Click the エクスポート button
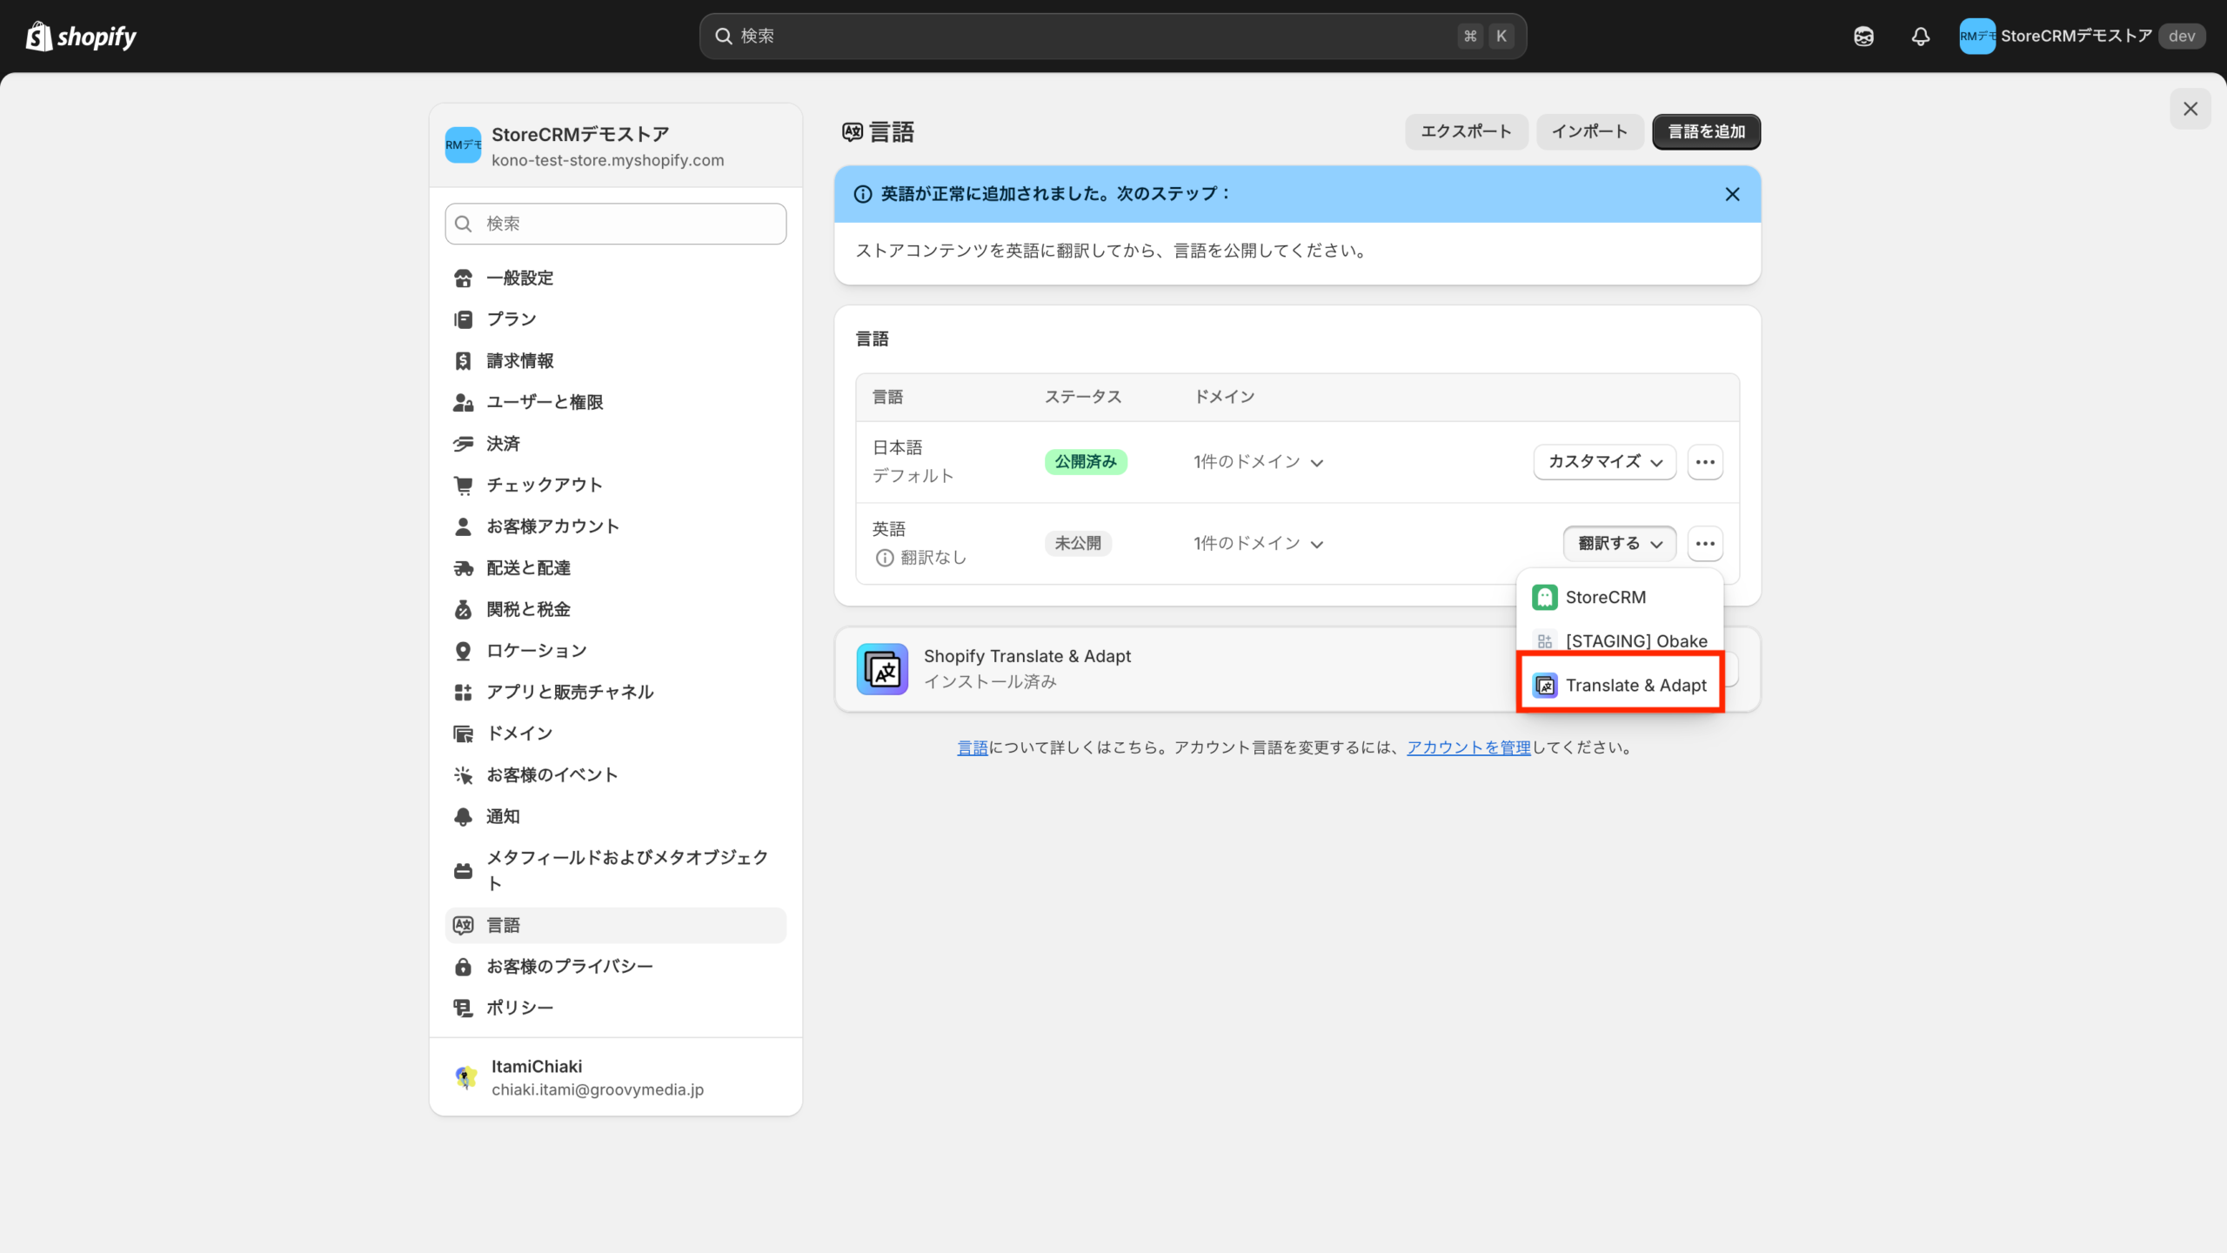2227x1253 pixels. tap(1466, 131)
